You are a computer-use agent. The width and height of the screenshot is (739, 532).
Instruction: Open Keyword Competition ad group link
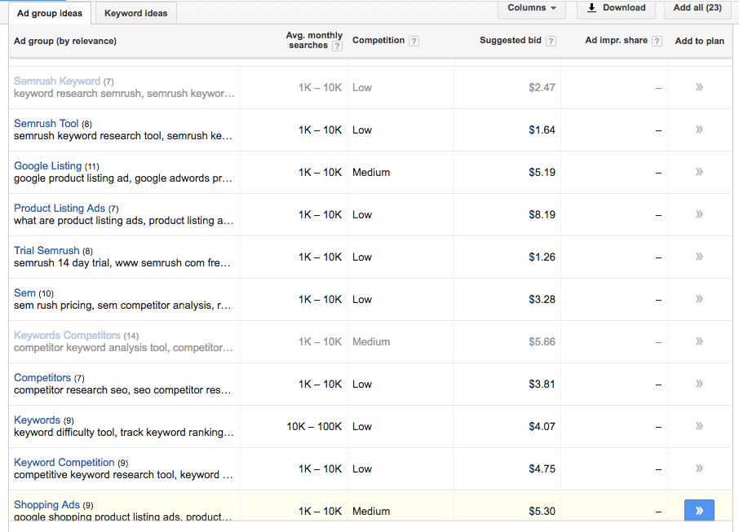[64, 462]
